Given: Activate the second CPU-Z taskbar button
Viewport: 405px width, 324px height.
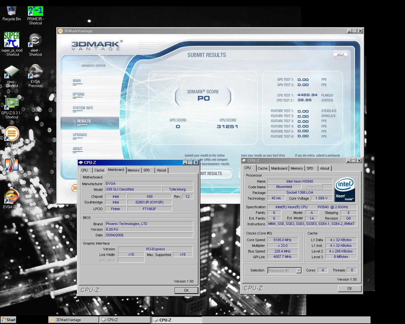Looking at the screenshot, I should pos(177,320).
